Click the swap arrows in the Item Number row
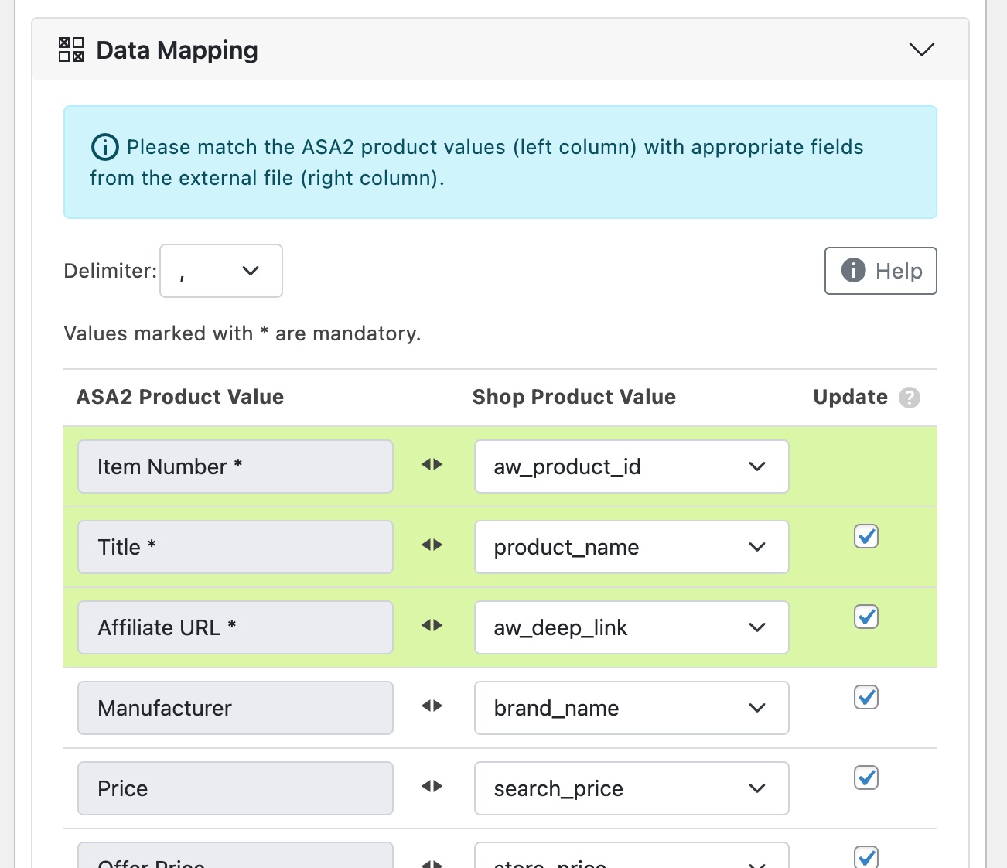The width and height of the screenshot is (1007, 868). click(x=432, y=464)
